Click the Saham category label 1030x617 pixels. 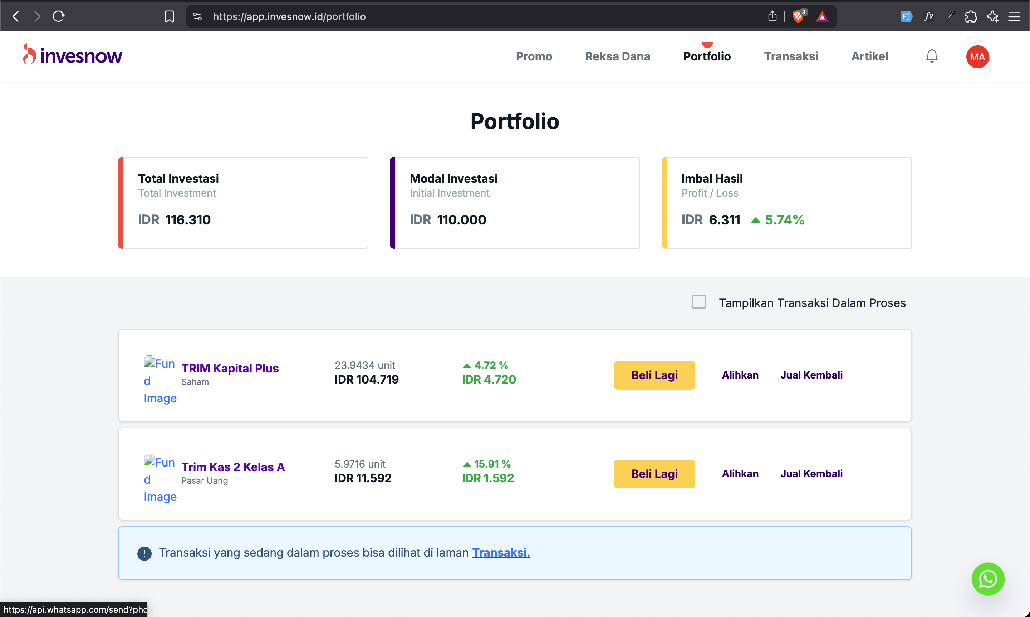pyautogui.click(x=195, y=382)
